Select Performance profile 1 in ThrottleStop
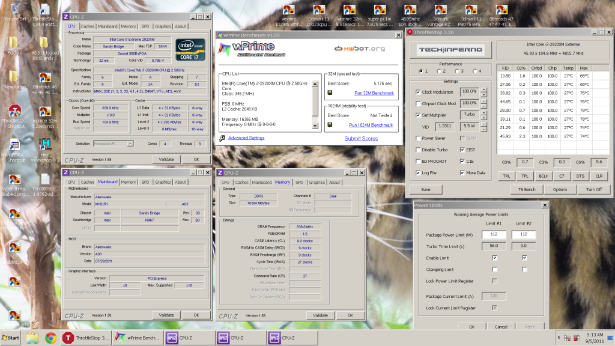The height and width of the screenshot is (346, 615). click(421, 71)
